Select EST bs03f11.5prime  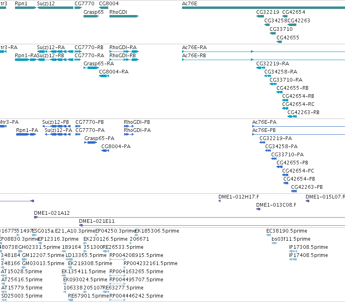pyautogui.click(x=291, y=239)
